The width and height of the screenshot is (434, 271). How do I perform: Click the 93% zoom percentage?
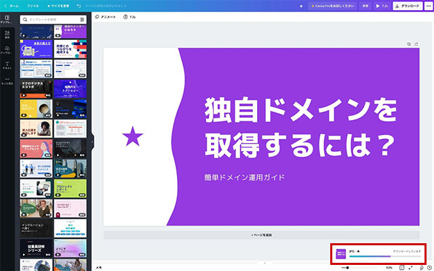click(x=389, y=268)
